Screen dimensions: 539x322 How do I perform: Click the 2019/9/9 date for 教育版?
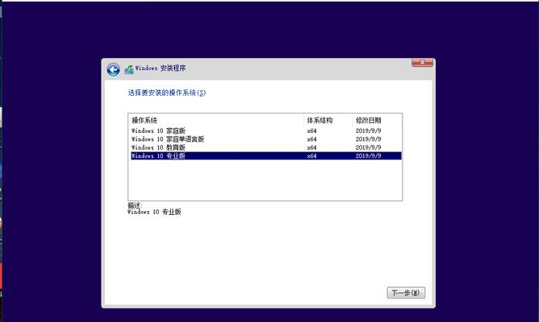tap(368, 147)
